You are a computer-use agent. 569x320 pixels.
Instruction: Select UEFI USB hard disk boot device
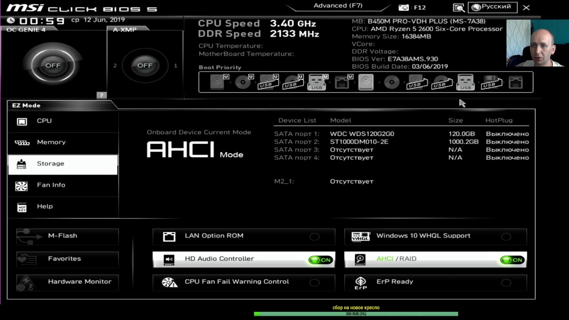(268, 82)
